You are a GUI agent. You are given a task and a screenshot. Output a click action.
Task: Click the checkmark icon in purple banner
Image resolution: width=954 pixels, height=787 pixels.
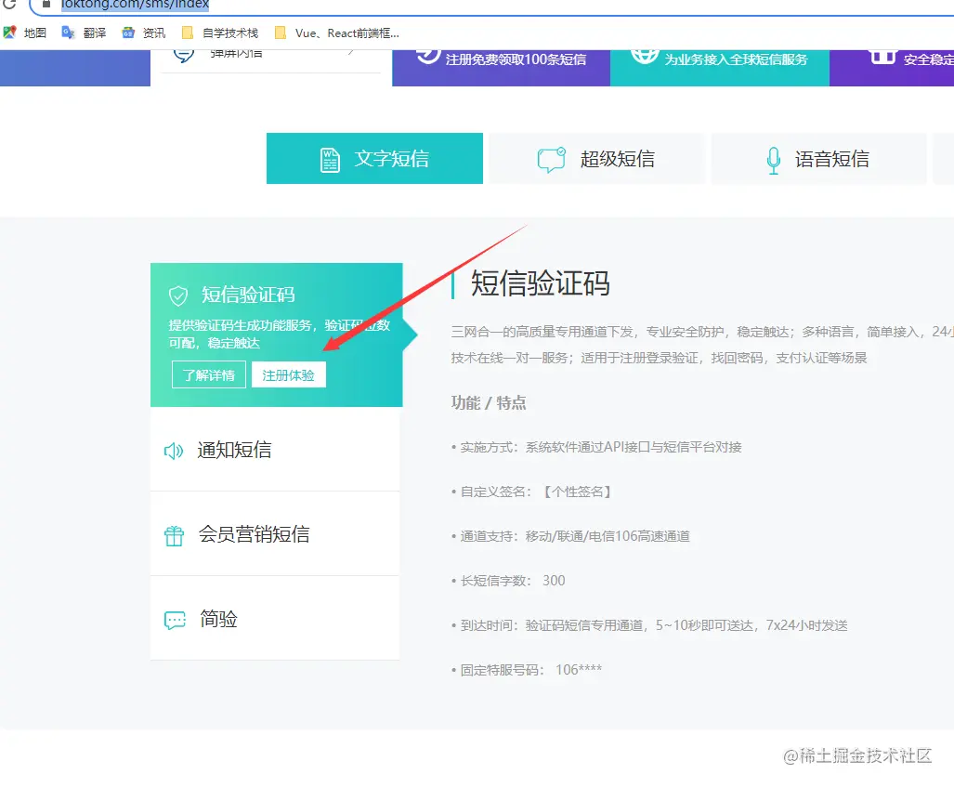click(x=428, y=56)
